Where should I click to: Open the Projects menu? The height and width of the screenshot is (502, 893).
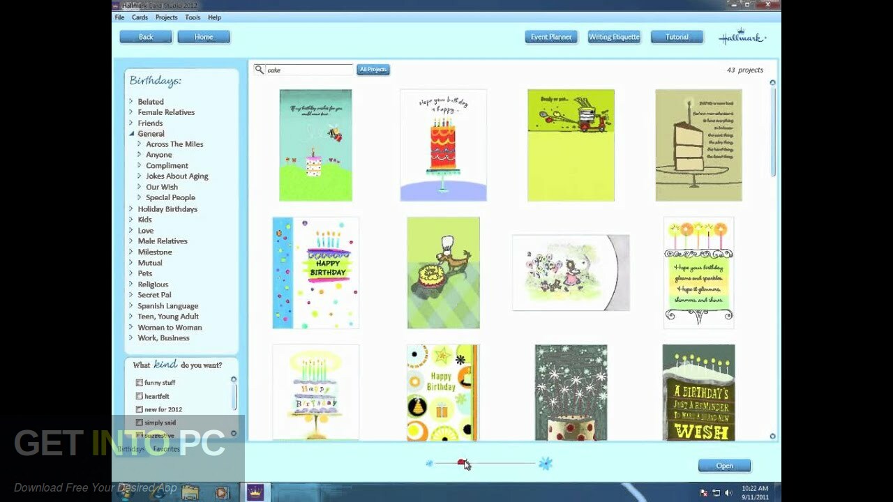[166, 17]
